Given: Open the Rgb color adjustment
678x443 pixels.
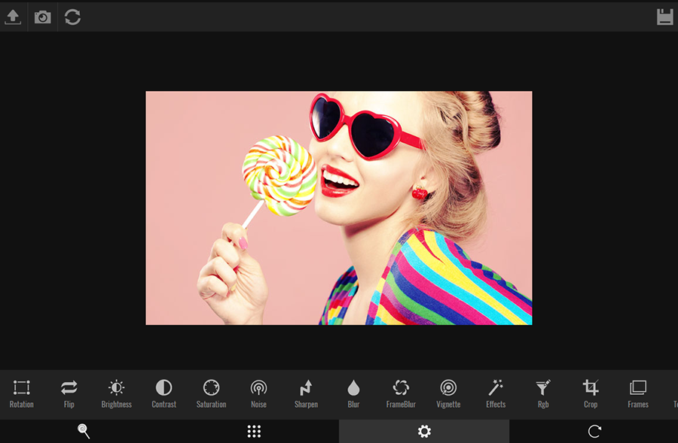Looking at the screenshot, I should (x=543, y=391).
